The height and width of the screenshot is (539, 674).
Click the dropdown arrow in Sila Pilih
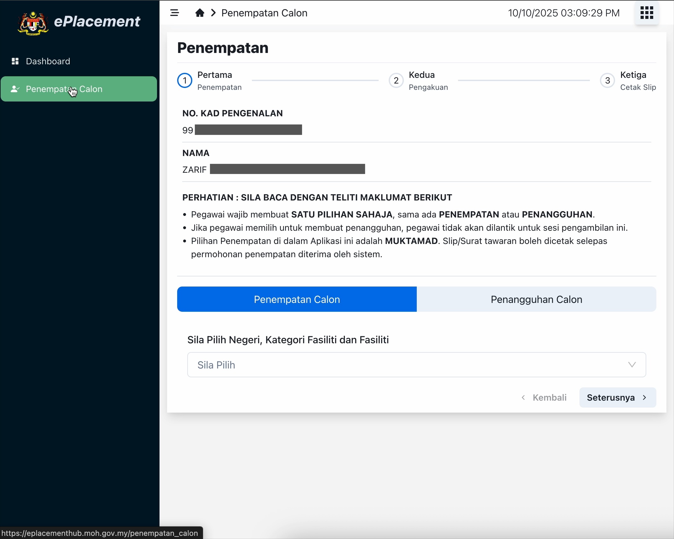632,365
